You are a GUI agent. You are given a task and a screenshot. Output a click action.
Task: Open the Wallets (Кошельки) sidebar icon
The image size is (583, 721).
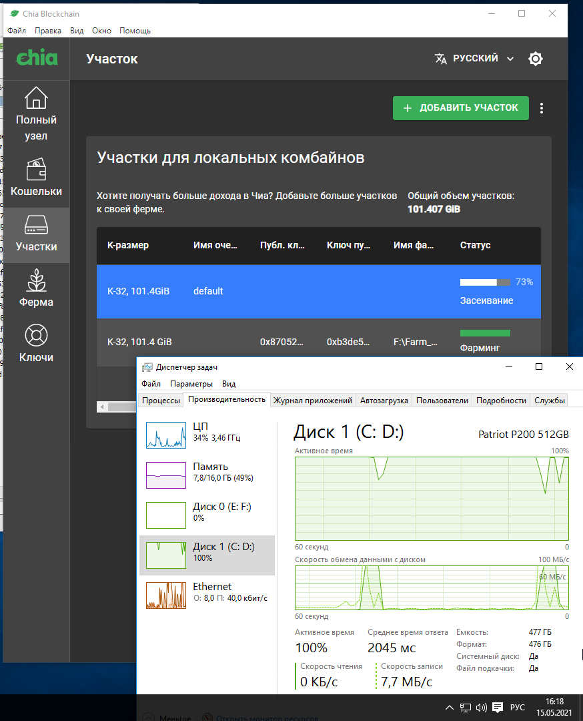coord(36,178)
